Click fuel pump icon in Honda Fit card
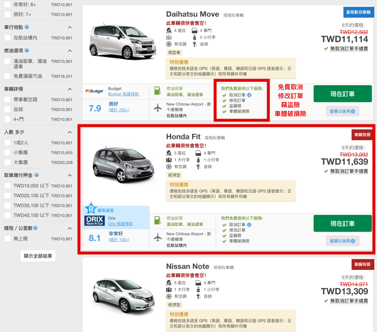Image resolution: width=377 pixels, height=332 pixels. coord(157,221)
